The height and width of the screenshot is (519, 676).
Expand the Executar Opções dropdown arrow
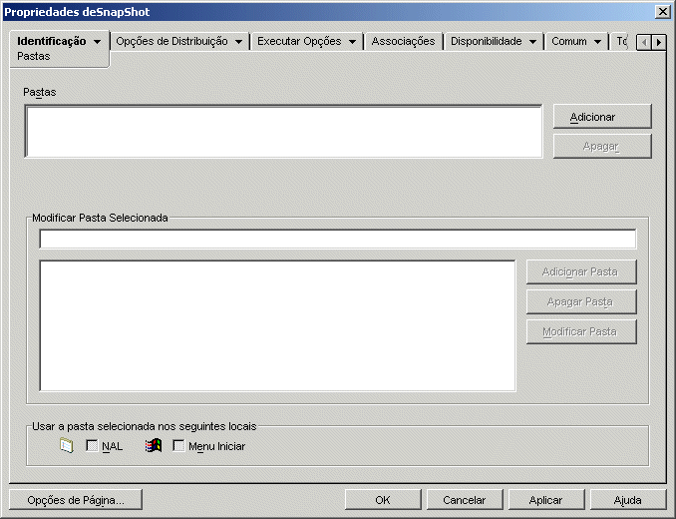pyautogui.click(x=352, y=42)
